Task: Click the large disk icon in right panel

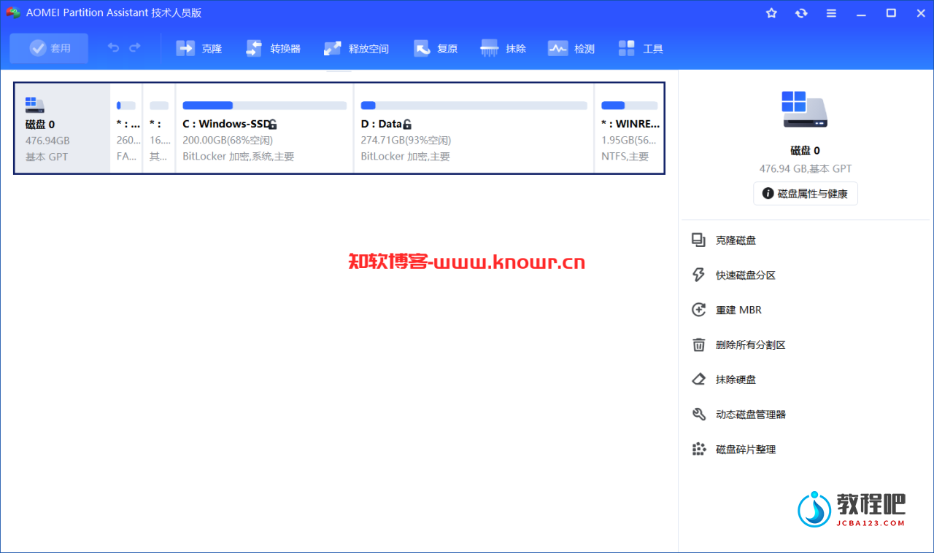Action: tap(805, 110)
